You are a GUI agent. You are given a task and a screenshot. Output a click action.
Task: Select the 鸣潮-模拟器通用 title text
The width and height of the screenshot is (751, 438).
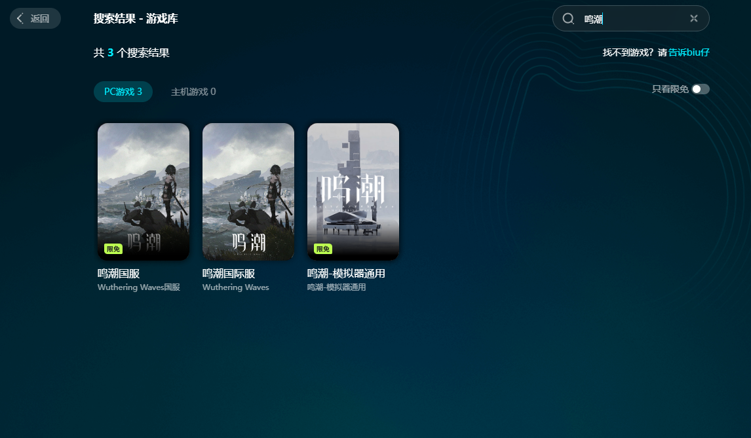pos(346,273)
